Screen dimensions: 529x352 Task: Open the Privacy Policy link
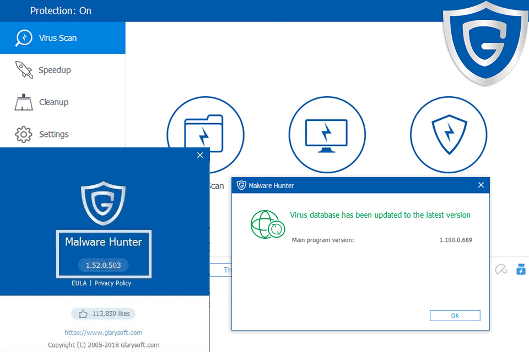(112, 283)
